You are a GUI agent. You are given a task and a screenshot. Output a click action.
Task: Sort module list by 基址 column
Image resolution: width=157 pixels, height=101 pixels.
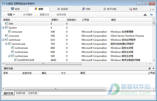[x=50, y=73]
